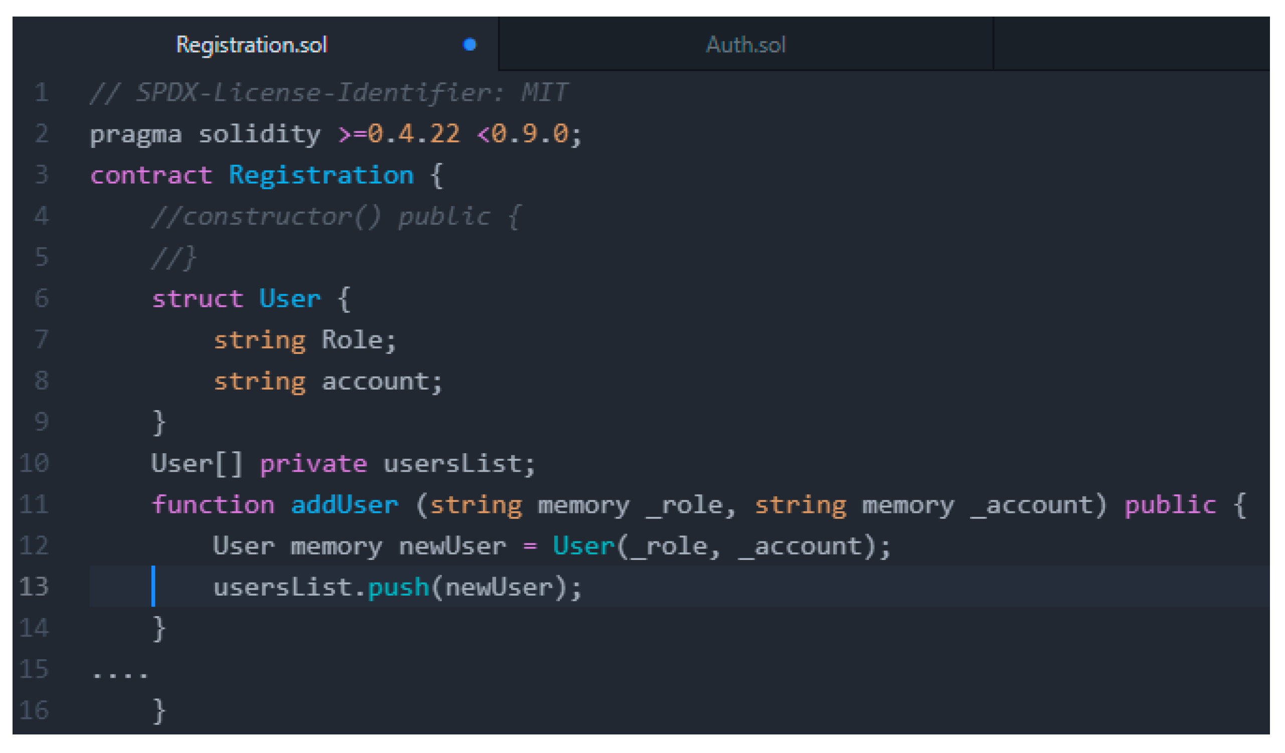Click the SPDX license comment line
The image size is (1285, 753).
[x=329, y=93]
